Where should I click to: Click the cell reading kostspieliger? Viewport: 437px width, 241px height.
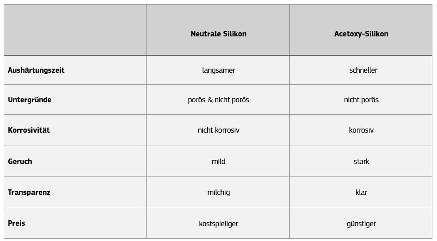(x=218, y=224)
